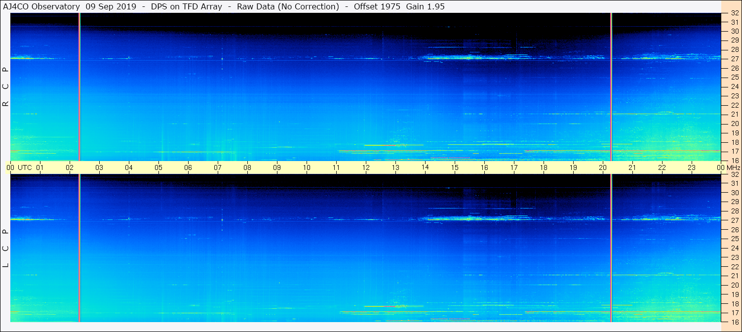
Task: Click hour label '02' on time axis
Action: coord(70,167)
